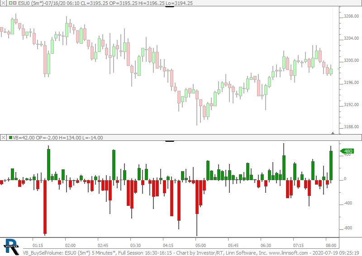The image size is (362, 256).
Task: Close the ESU0 price pane with its X
Action: pyautogui.click(x=3, y=3)
